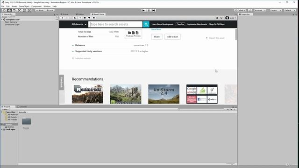299x168 pixels.
Task: Click the Show More link
Action: click(156, 29)
